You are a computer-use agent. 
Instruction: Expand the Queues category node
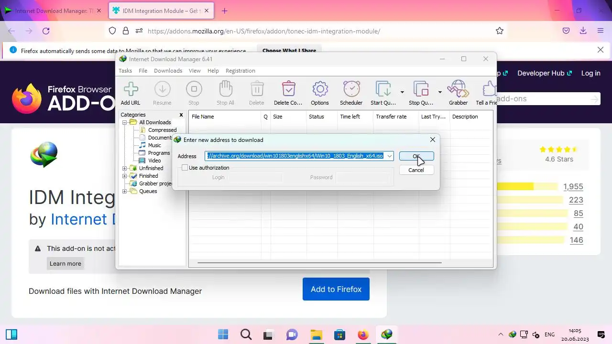tap(125, 191)
